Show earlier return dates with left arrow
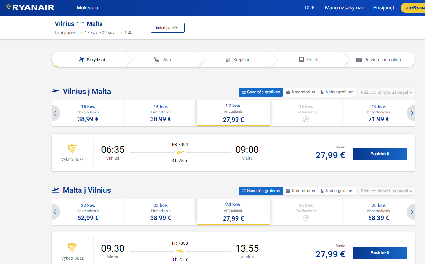425x264 pixels. click(x=55, y=212)
